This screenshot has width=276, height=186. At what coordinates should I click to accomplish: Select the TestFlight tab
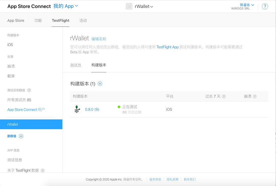coord(61,21)
